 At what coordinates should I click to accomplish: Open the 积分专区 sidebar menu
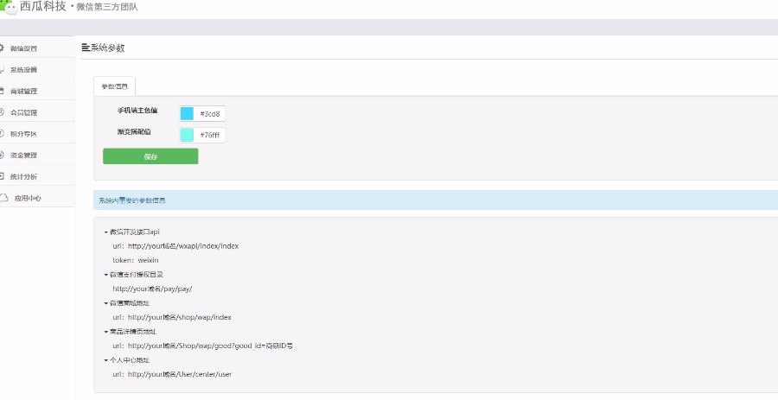coord(36,133)
